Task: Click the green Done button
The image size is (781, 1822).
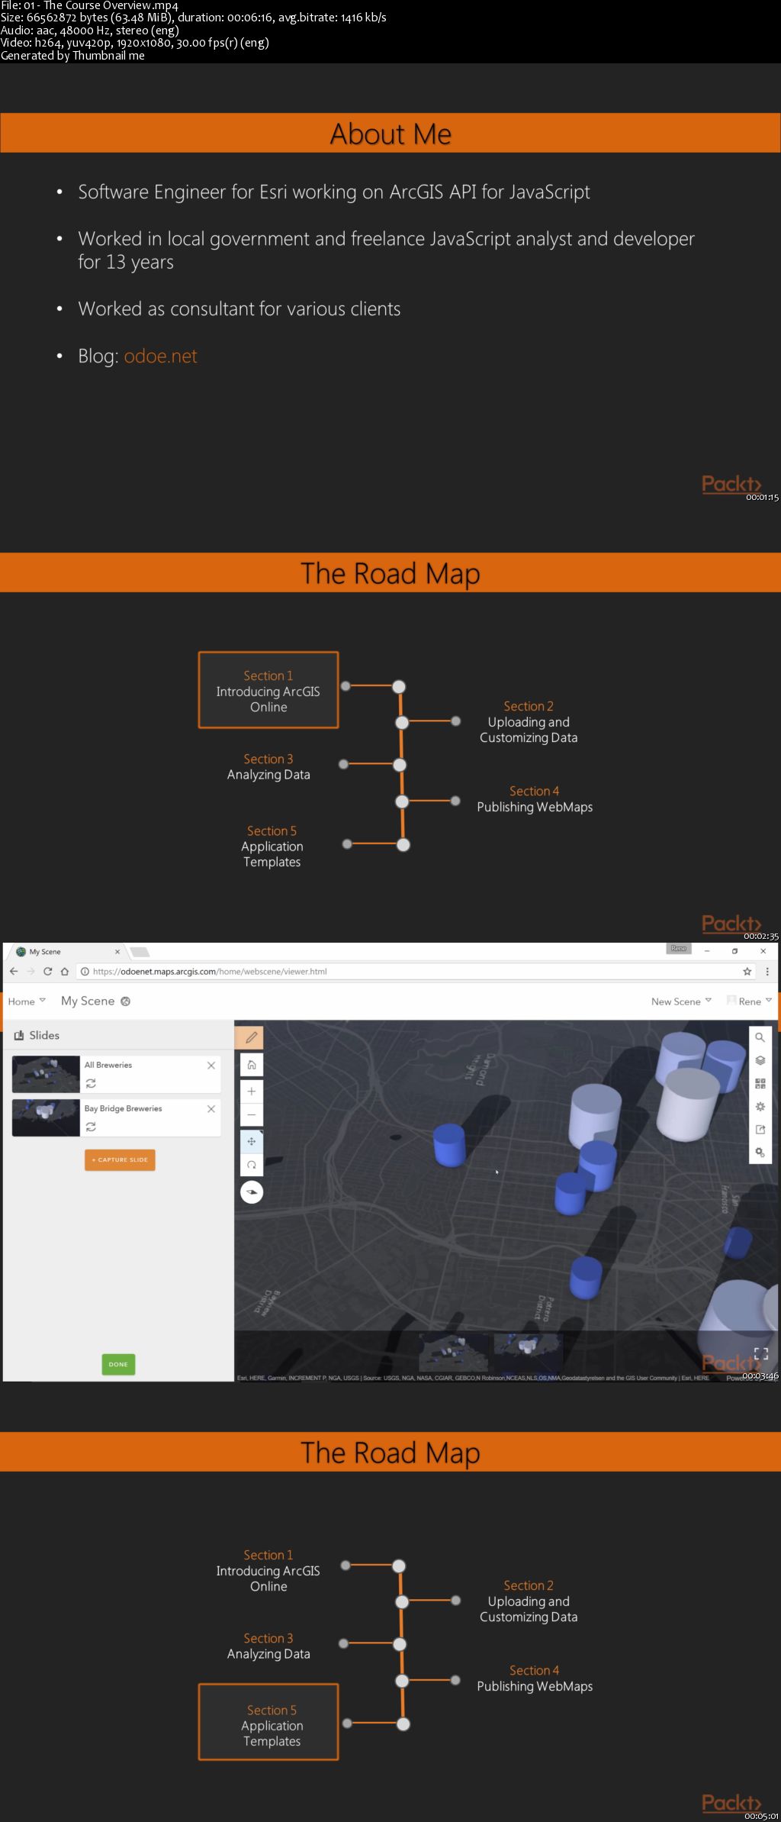Action: (118, 1364)
